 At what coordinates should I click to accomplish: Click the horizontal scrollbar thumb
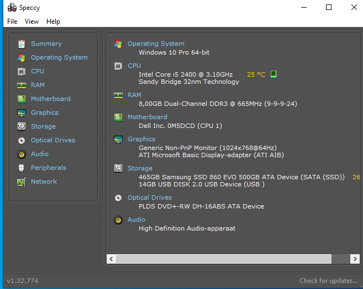(224, 259)
